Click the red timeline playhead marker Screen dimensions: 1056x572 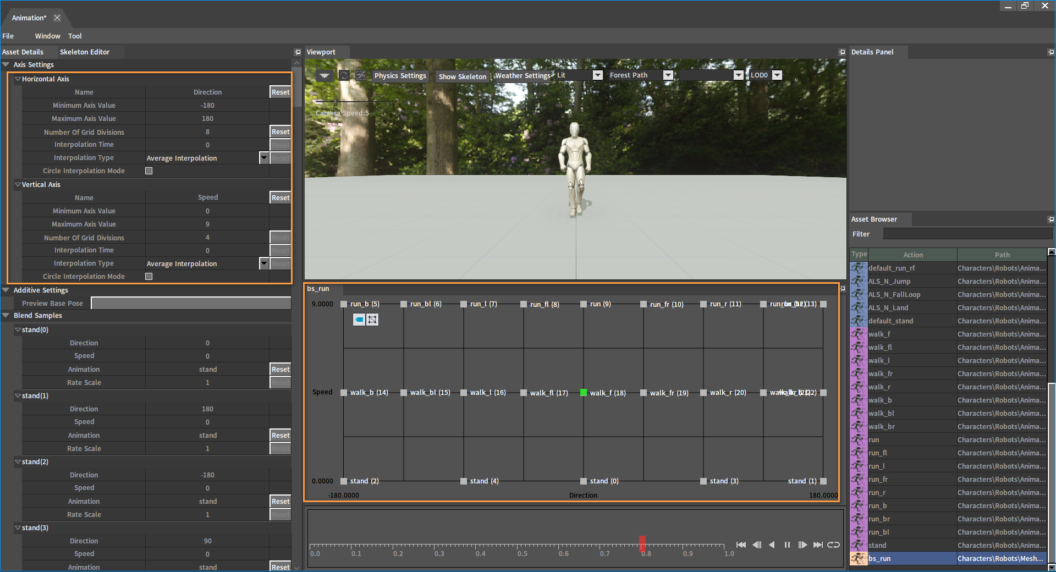coord(642,543)
